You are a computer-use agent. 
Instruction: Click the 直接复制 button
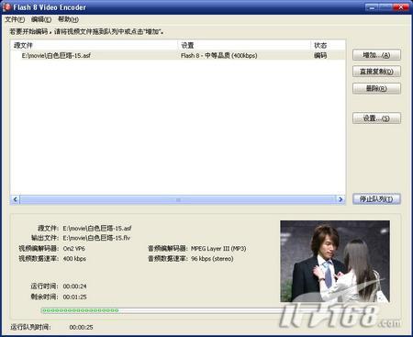click(x=376, y=72)
